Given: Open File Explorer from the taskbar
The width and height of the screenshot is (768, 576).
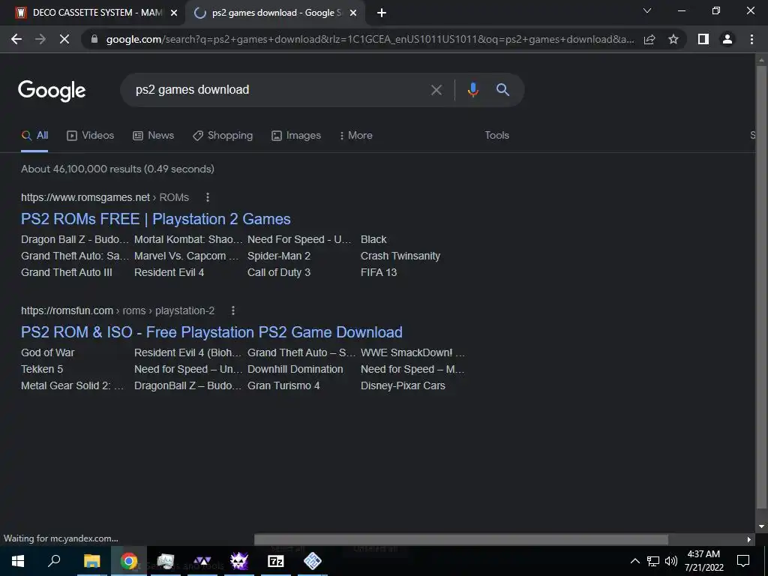Looking at the screenshot, I should point(91,561).
